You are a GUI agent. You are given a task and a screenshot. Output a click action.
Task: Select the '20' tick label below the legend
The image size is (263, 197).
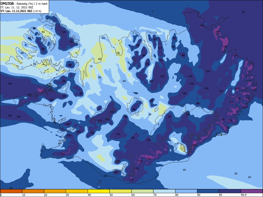[x=45, y=195]
